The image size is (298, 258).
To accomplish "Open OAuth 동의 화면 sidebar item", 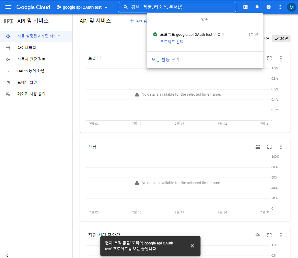I will point(36,71).
